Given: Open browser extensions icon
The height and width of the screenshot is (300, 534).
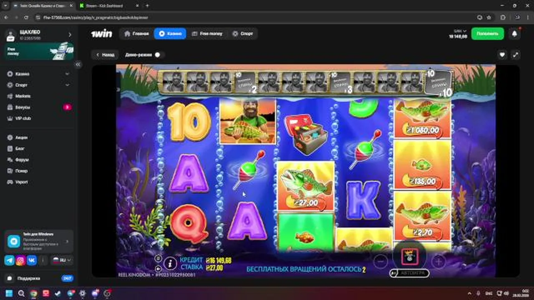Looking at the screenshot, I should (503, 17).
